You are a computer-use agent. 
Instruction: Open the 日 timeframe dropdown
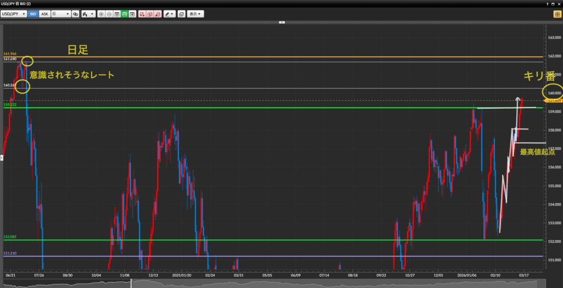tap(60, 14)
